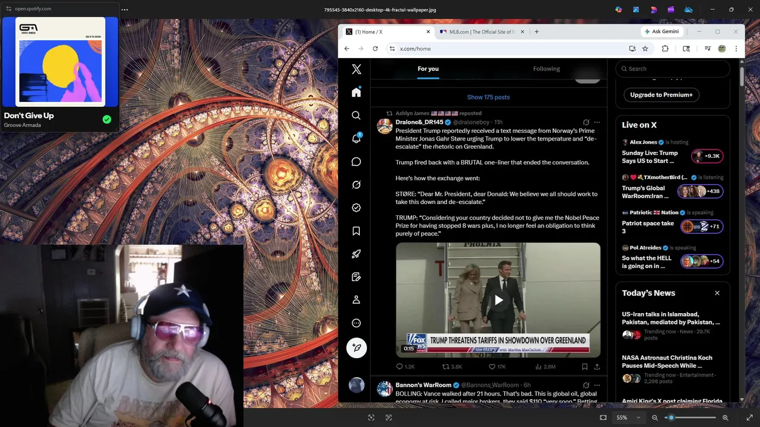Image resolution: width=760 pixels, height=427 pixels.
Task: Switch to the Following tab
Action: point(546,69)
